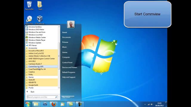191x107 pixels.
Task: Expand the CommView for WiFi folder
Action: 41,67
